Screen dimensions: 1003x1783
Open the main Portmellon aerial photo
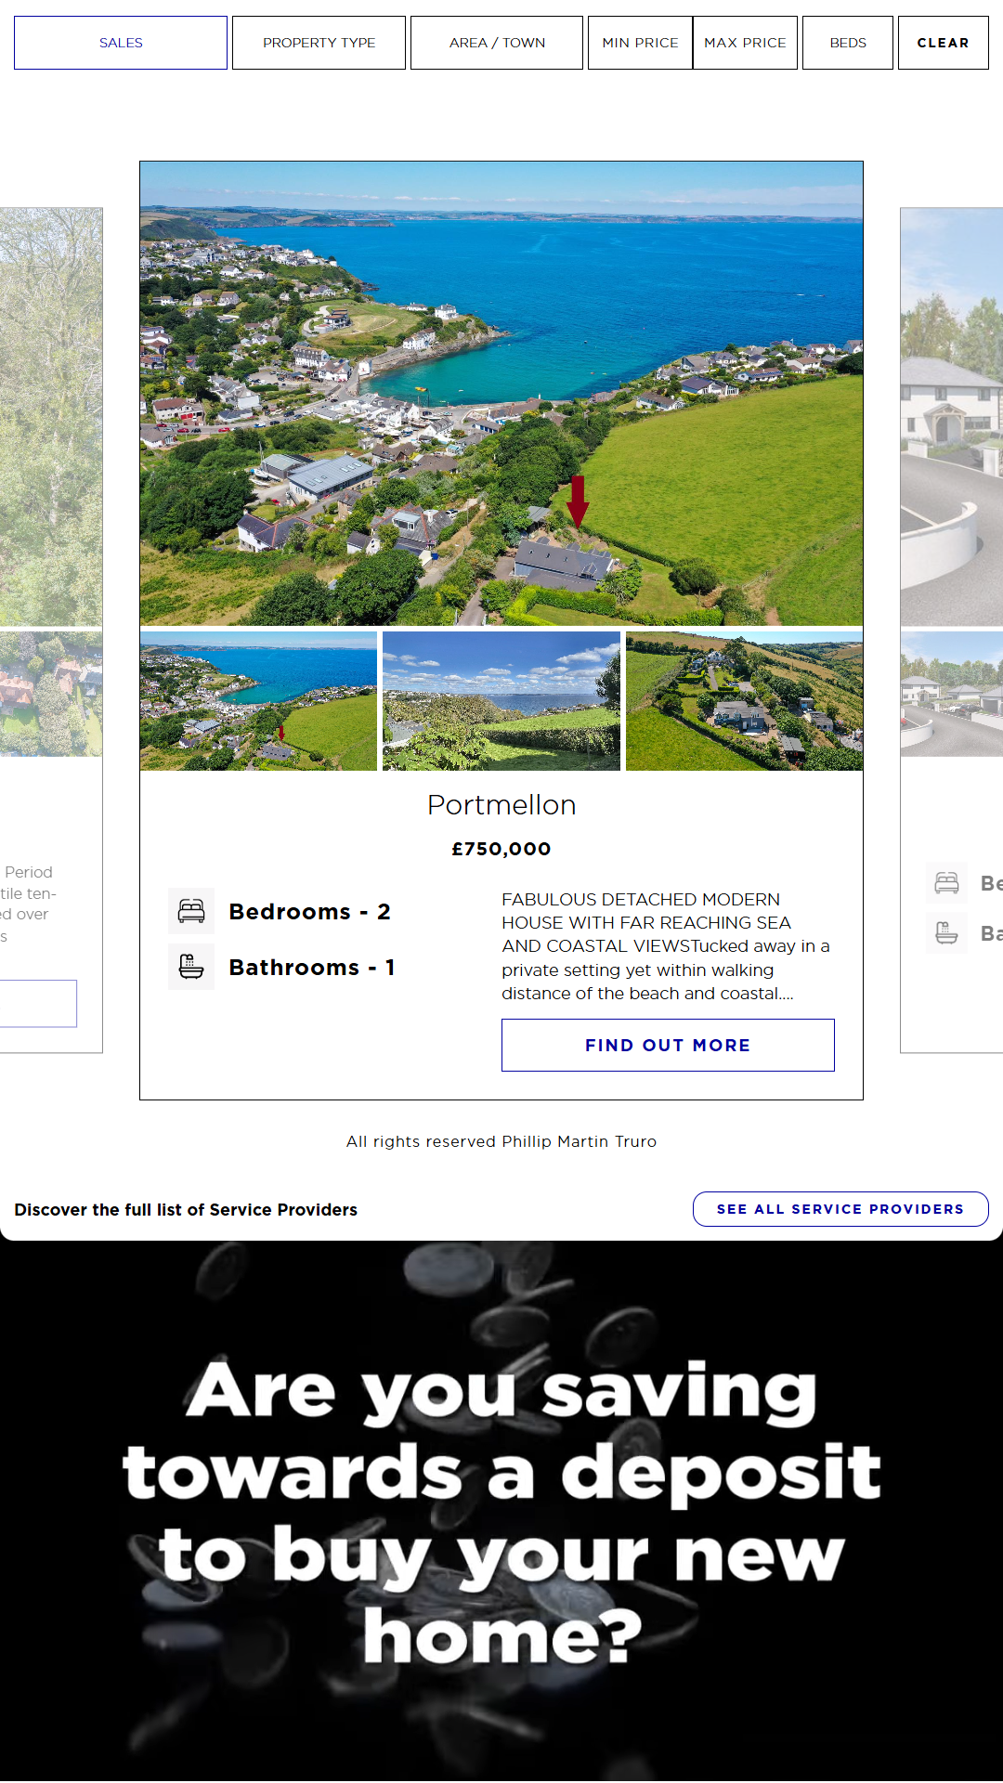click(x=501, y=394)
